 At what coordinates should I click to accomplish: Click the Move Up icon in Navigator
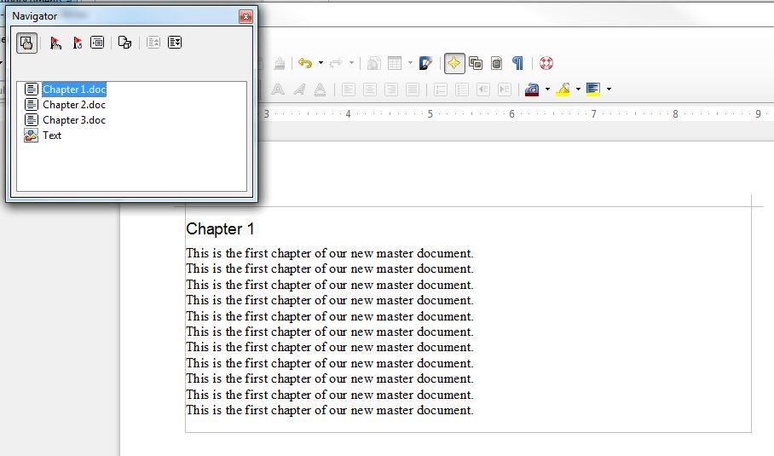(153, 43)
